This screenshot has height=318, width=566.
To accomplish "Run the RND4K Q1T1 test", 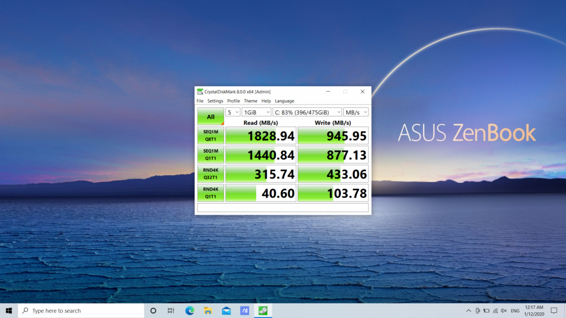I will point(210,193).
